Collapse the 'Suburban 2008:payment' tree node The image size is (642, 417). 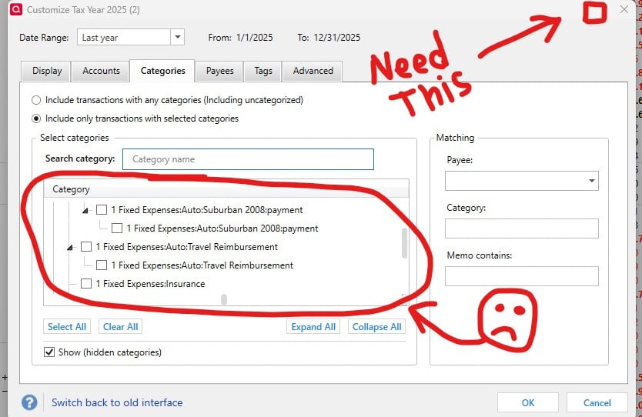(85, 210)
